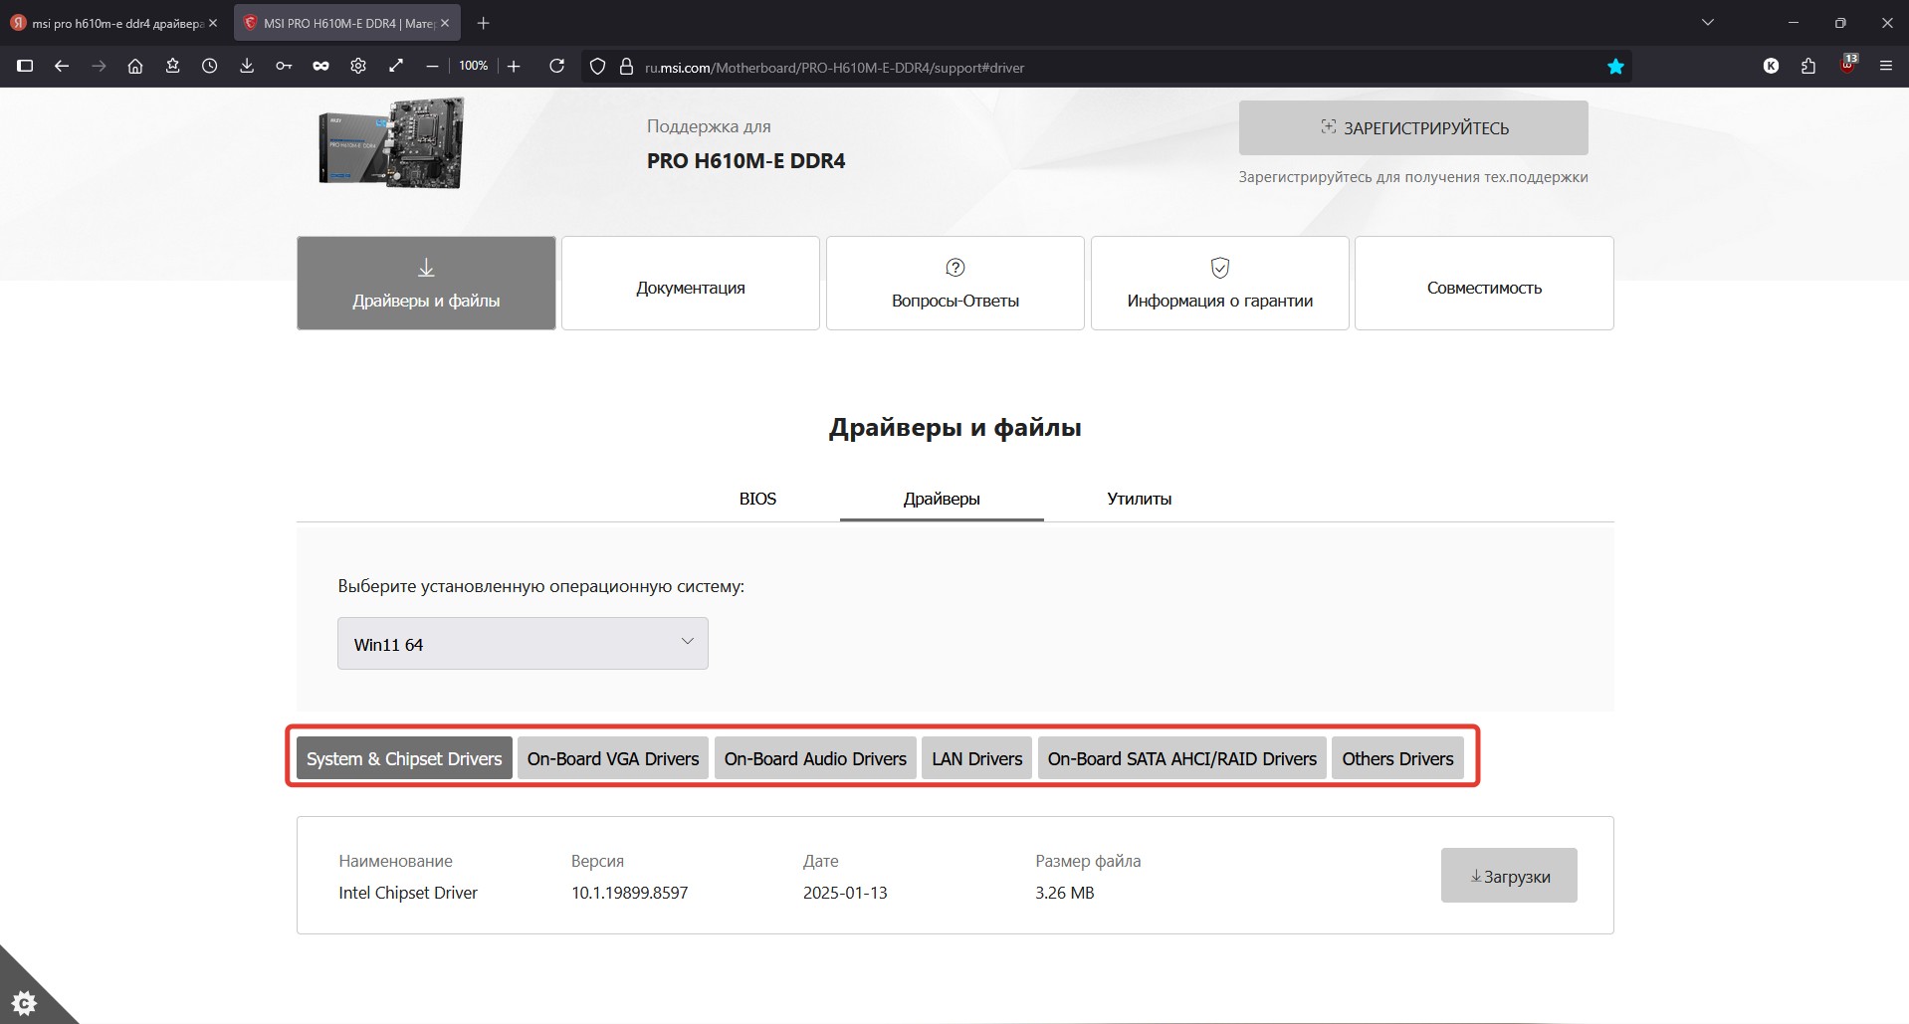Click the URL address bar

pos(1105,67)
